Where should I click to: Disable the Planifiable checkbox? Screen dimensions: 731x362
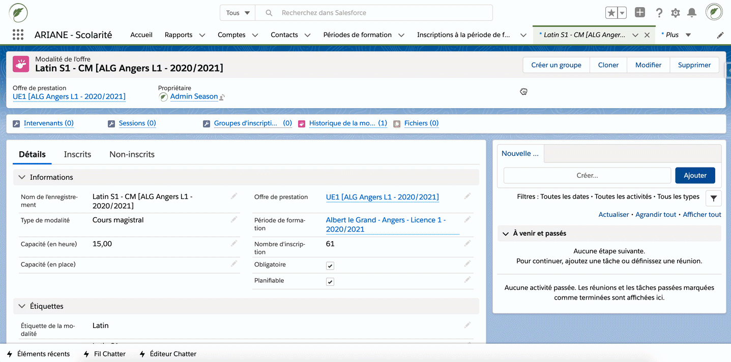[x=330, y=280]
